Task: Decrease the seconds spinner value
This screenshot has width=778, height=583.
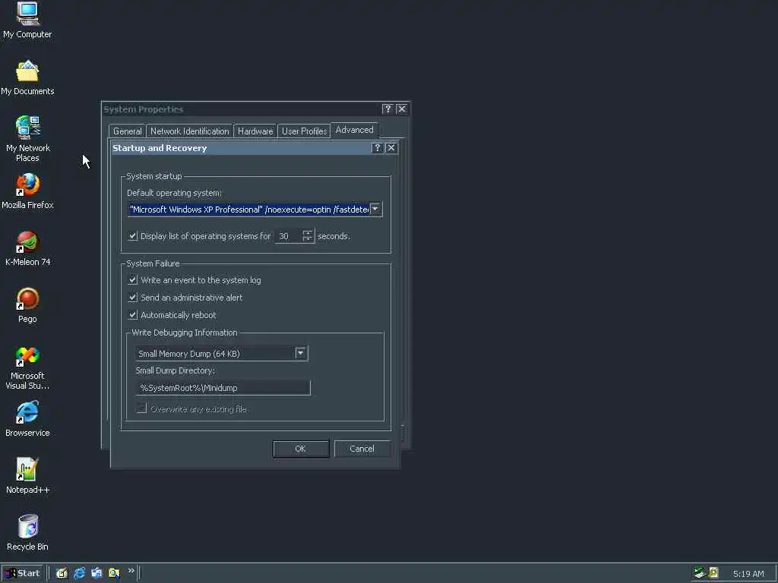Action: tap(308, 239)
